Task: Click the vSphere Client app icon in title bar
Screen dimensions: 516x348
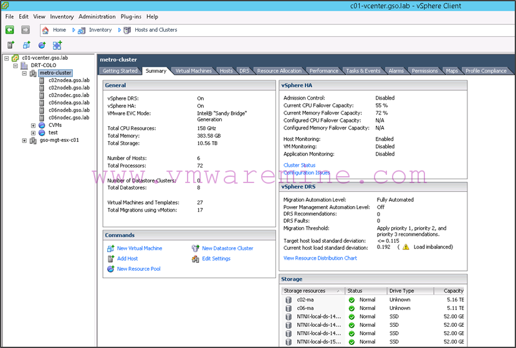Action: [4, 6]
